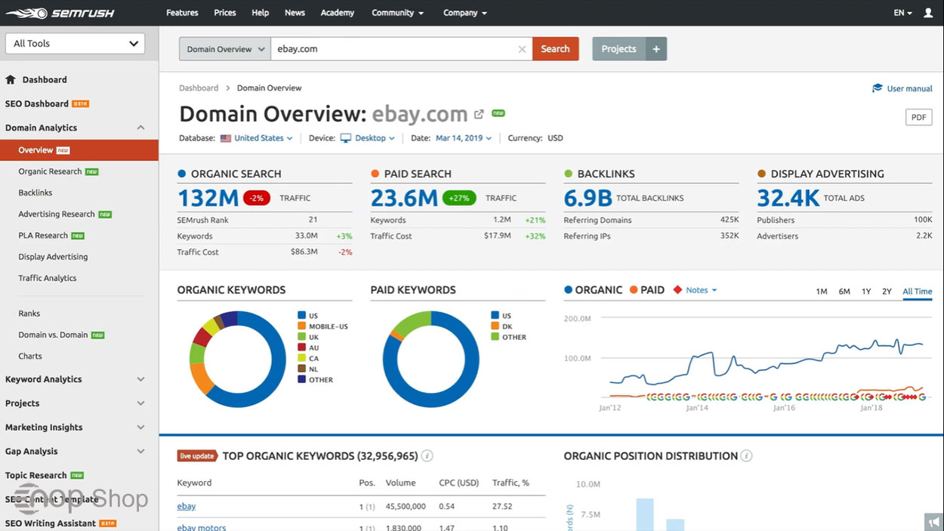944x531 pixels.
Task: Clear the search field with the X icon
Action: coord(522,48)
